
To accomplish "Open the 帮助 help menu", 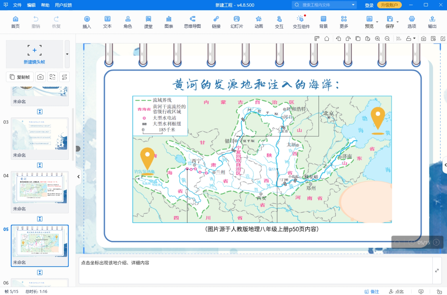I will (x=45, y=5).
